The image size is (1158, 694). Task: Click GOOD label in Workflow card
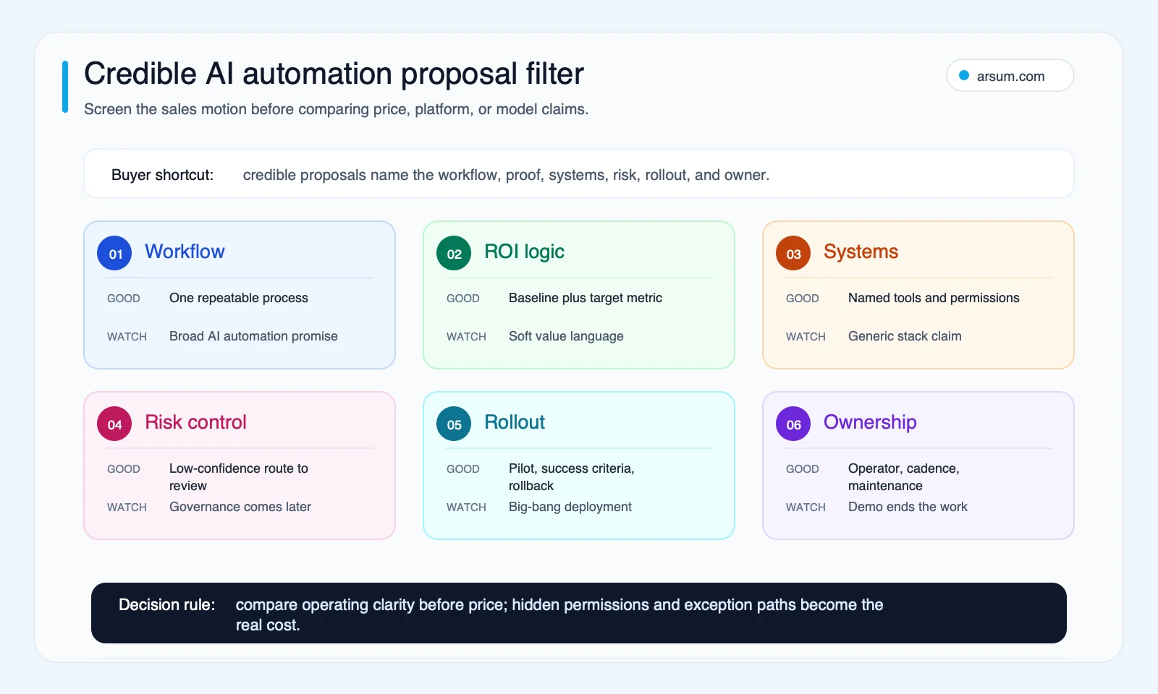[x=124, y=299]
